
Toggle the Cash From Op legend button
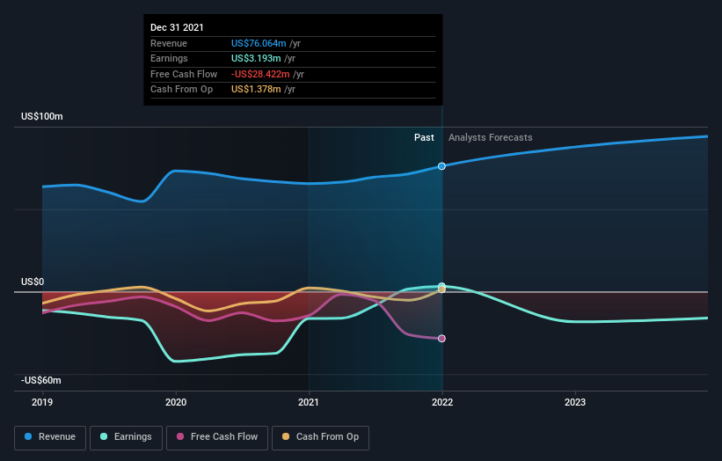click(320, 437)
